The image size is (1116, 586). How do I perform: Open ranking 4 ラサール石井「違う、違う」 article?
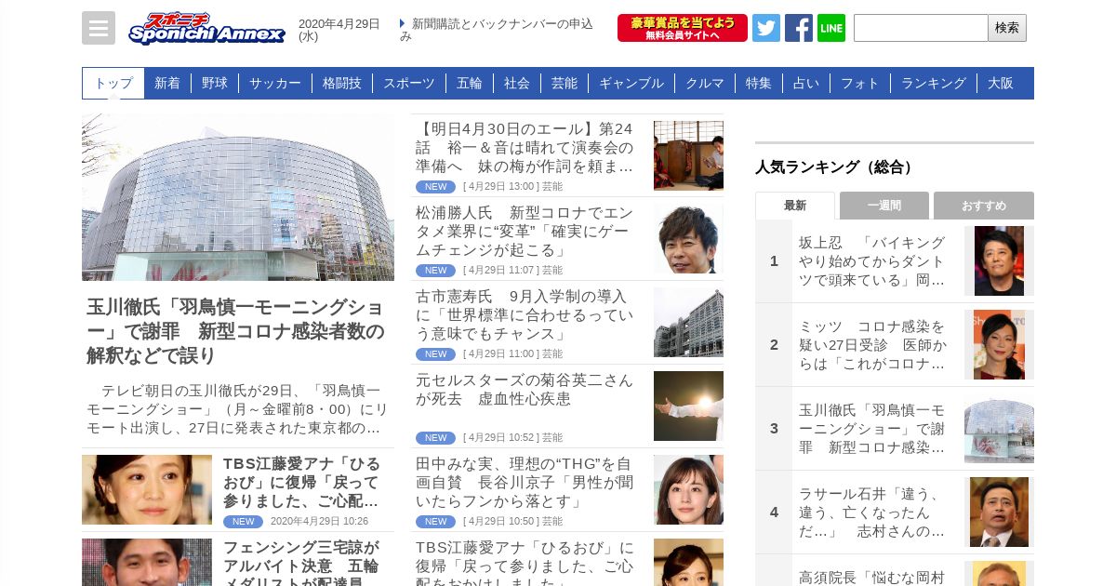pyautogui.click(x=872, y=512)
